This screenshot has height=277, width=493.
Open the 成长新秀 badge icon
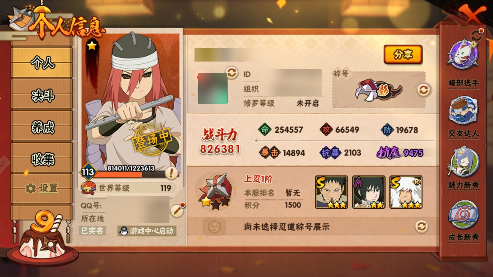pos(463,215)
